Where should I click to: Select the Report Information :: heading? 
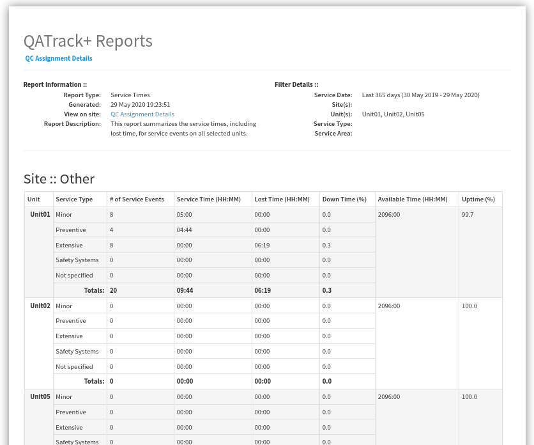coord(55,84)
